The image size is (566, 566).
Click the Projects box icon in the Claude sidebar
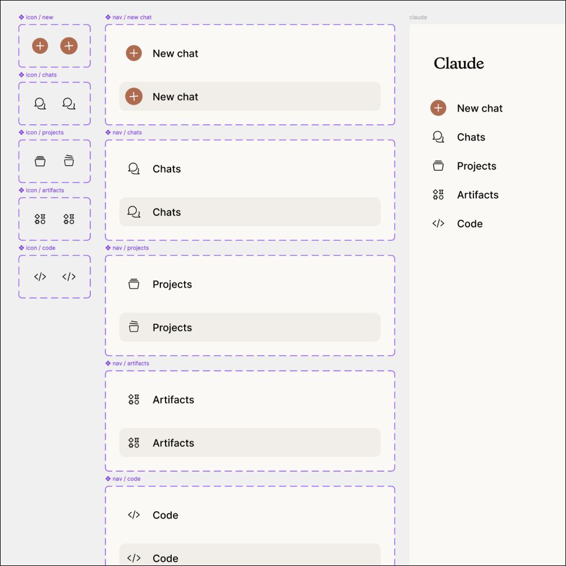click(438, 166)
